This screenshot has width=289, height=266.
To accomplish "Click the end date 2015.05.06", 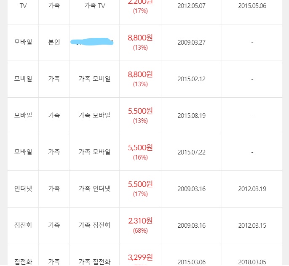I will (252, 6).
